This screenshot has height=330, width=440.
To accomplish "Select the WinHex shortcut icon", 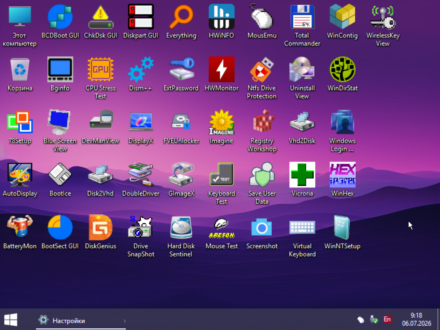I will coord(342,175).
